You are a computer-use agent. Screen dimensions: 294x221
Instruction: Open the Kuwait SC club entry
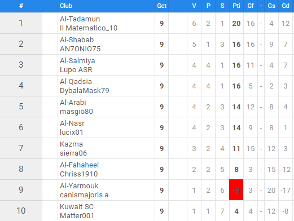(77, 207)
